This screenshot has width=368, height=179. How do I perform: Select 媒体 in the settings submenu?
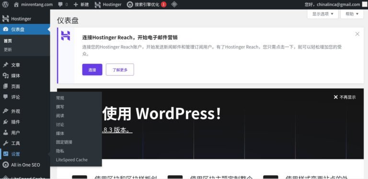click(x=60, y=134)
